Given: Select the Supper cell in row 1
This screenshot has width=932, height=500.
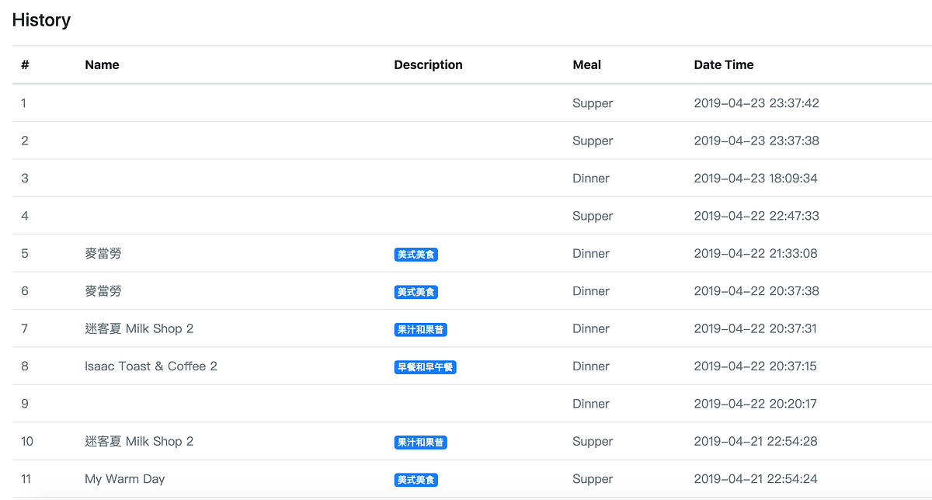Looking at the screenshot, I should click(593, 103).
